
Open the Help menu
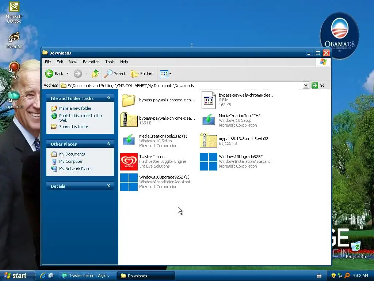click(124, 62)
